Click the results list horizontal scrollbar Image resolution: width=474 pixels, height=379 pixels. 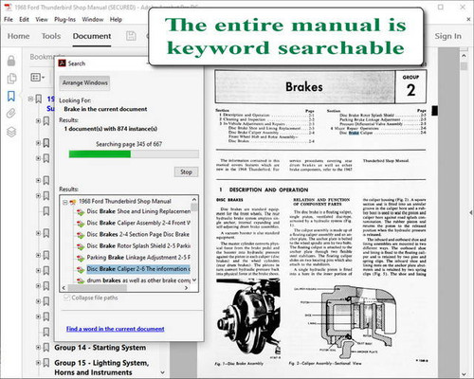point(125,288)
